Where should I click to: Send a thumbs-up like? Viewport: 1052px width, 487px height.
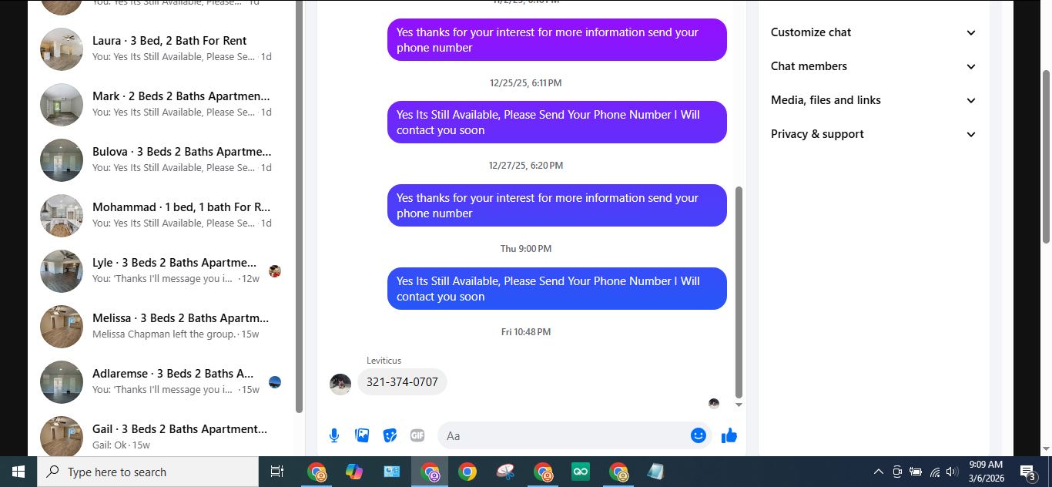coord(729,435)
